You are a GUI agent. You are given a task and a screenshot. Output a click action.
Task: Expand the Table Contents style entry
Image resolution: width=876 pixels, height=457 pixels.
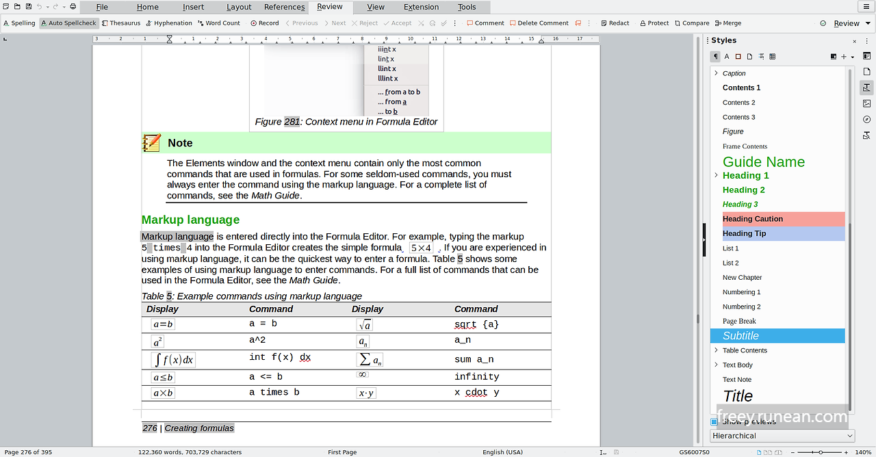click(x=716, y=350)
